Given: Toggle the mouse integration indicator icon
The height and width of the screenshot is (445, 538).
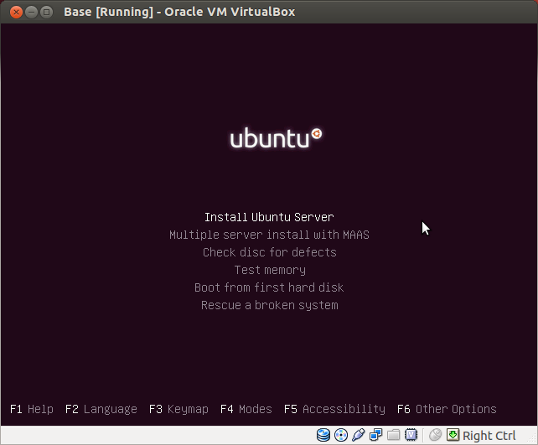Looking at the screenshot, I should pos(435,435).
